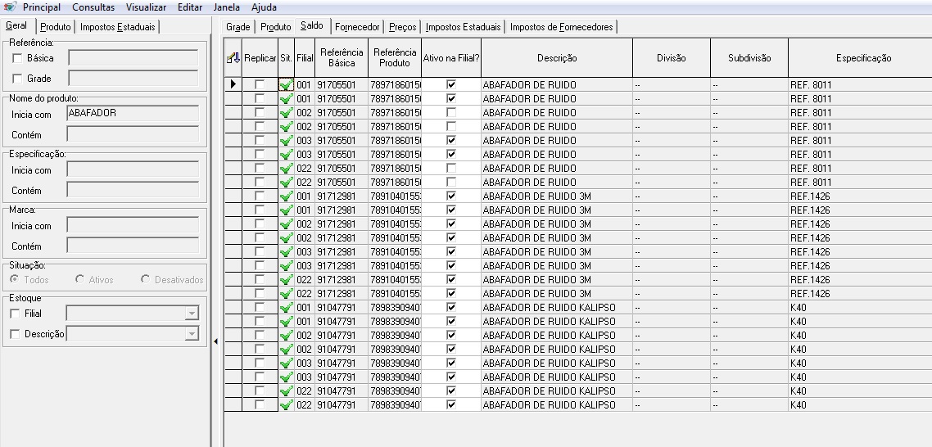
Task: Click the Grade reference input field
Action: pyautogui.click(x=133, y=78)
